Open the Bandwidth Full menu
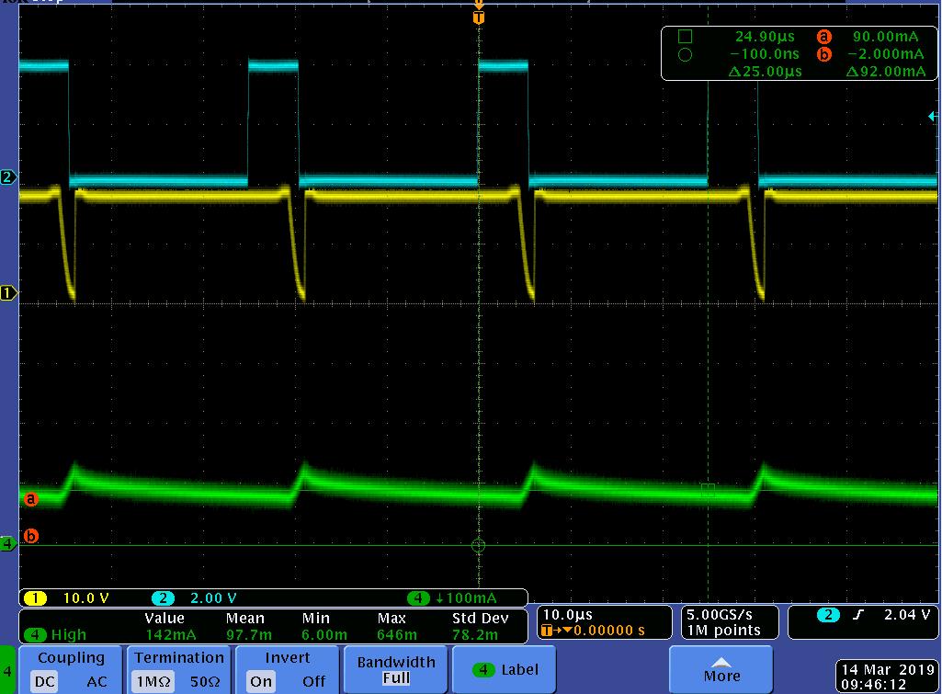 (x=396, y=669)
